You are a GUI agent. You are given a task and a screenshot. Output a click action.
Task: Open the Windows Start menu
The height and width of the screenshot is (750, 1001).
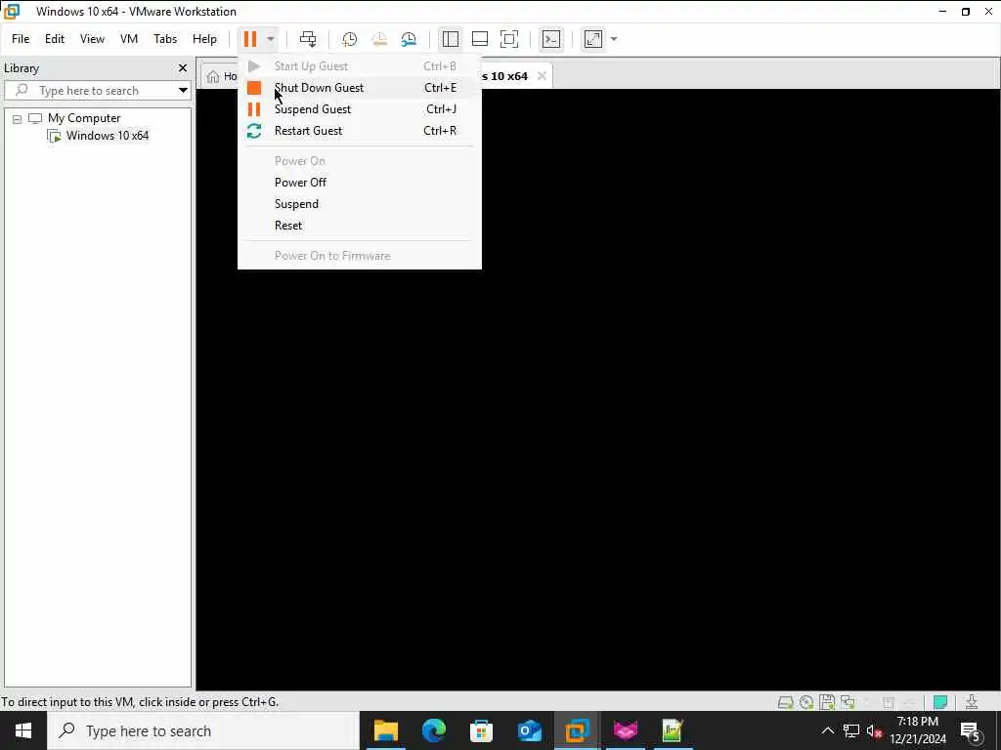(23, 730)
